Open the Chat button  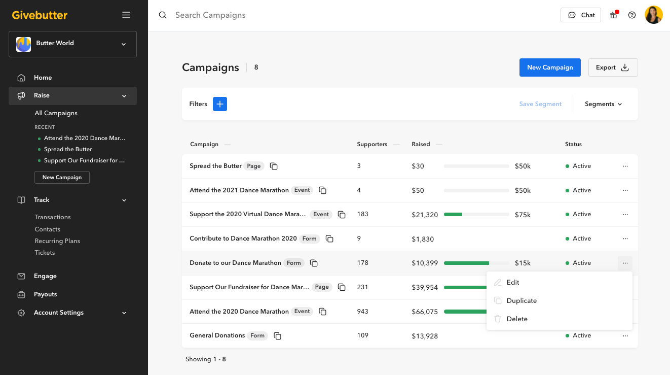581,15
